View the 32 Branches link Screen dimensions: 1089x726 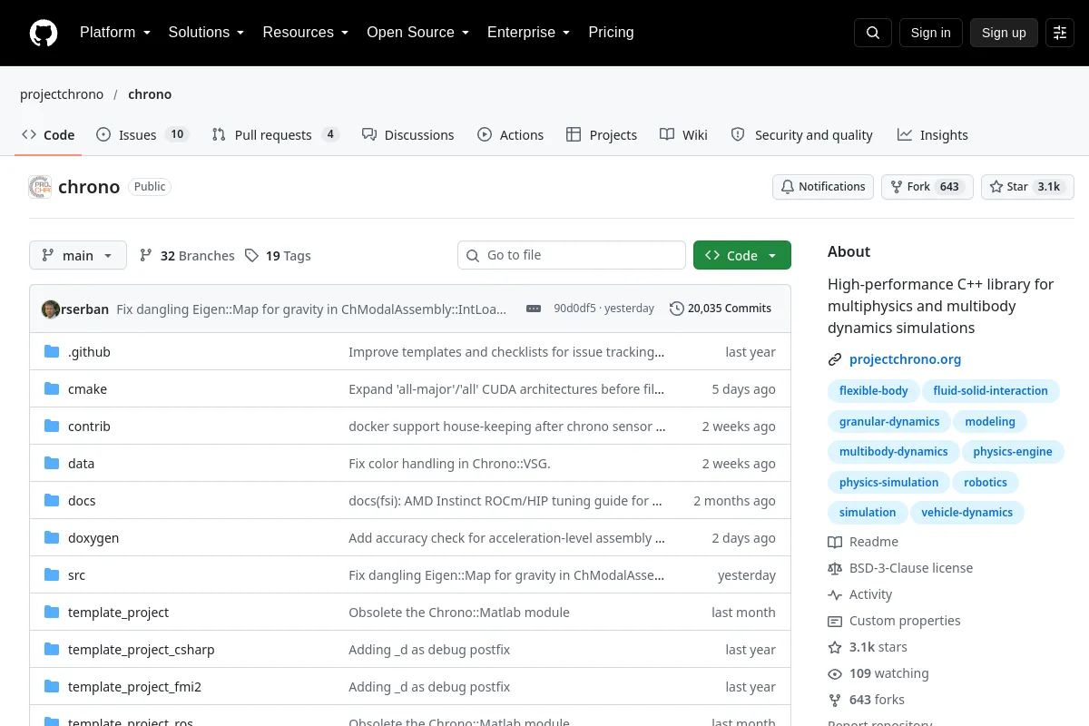click(187, 256)
